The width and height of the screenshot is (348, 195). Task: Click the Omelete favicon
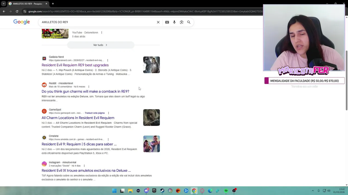tap(44, 138)
